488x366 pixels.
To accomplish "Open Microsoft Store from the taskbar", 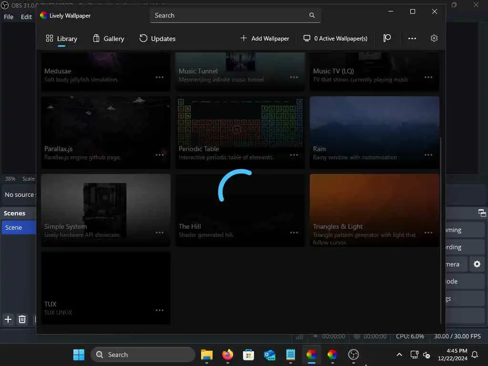I will coord(248,355).
